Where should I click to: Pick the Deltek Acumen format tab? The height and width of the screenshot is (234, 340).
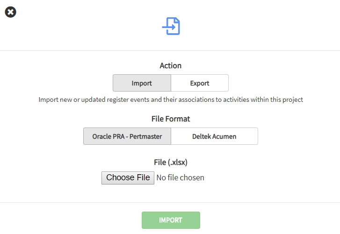214,136
